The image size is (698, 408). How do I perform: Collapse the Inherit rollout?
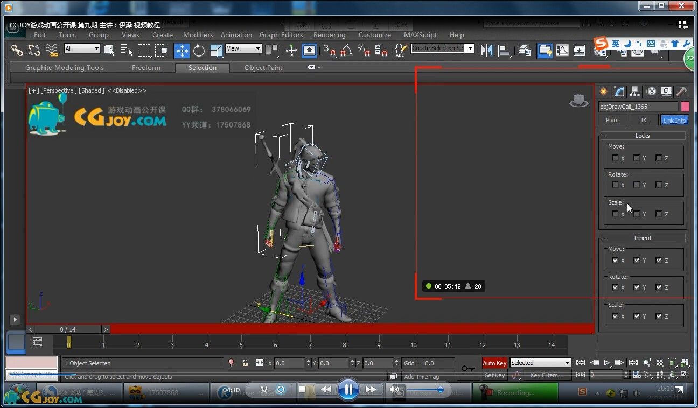click(643, 238)
